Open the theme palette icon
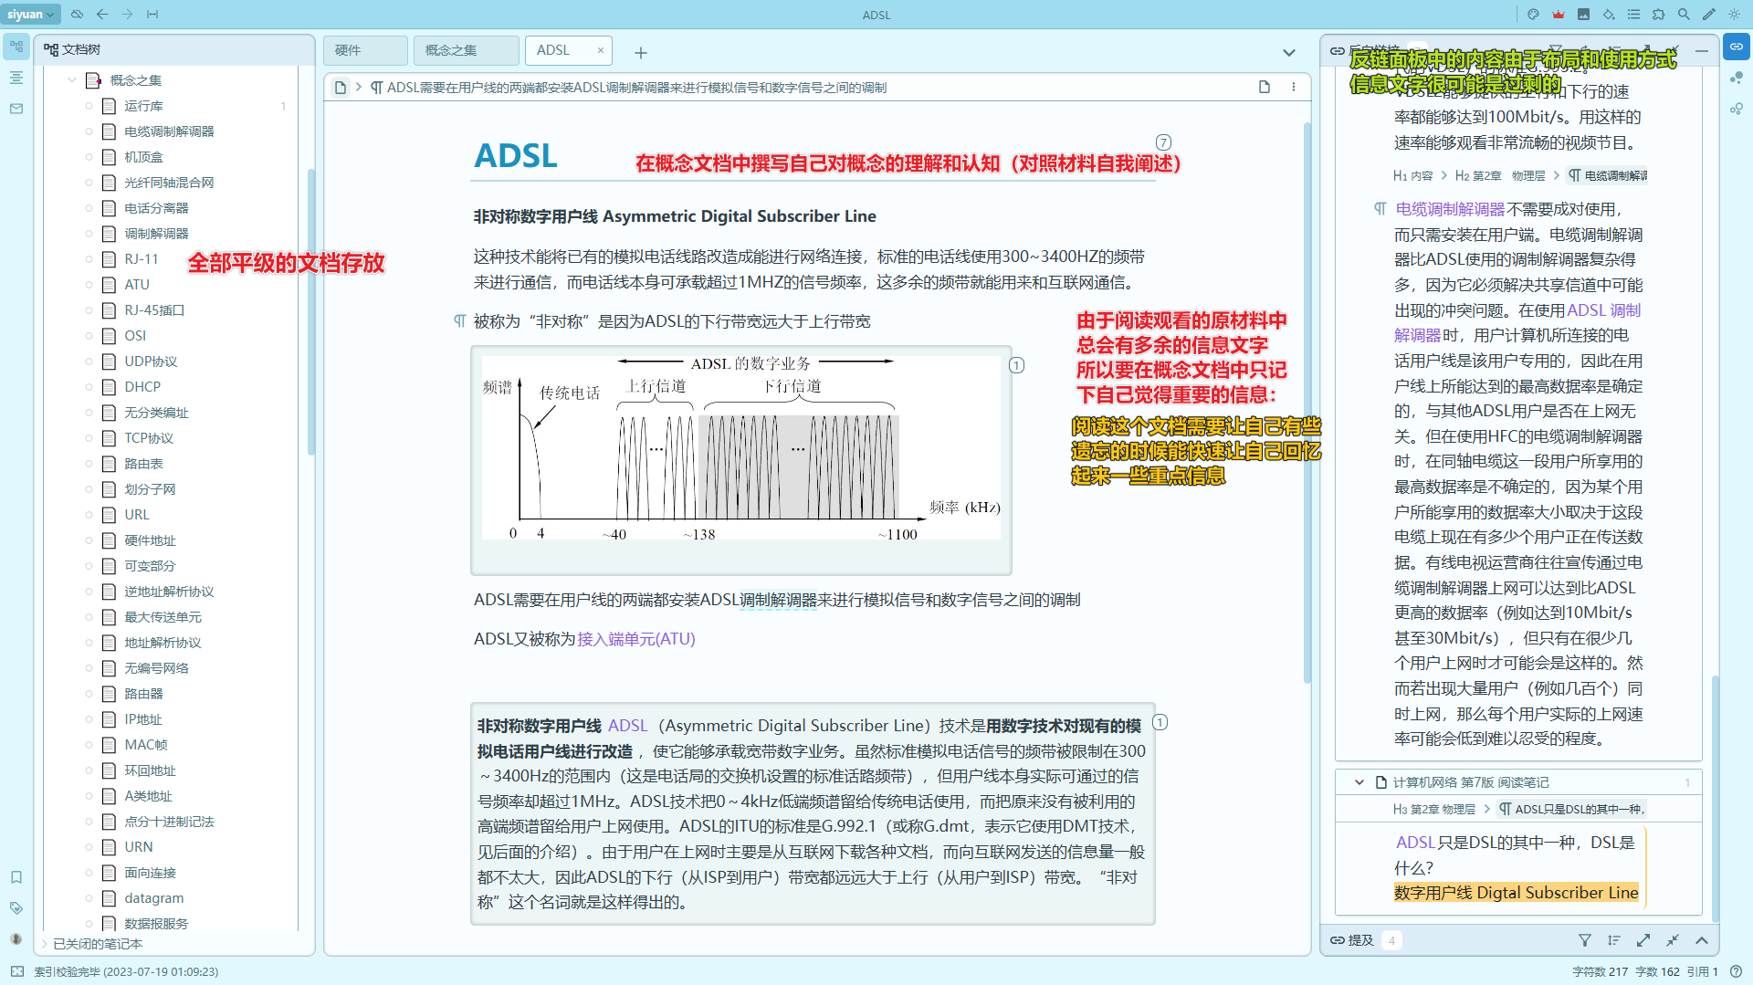Image resolution: width=1753 pixels, height=985 pixels. tap(1533, 15)
